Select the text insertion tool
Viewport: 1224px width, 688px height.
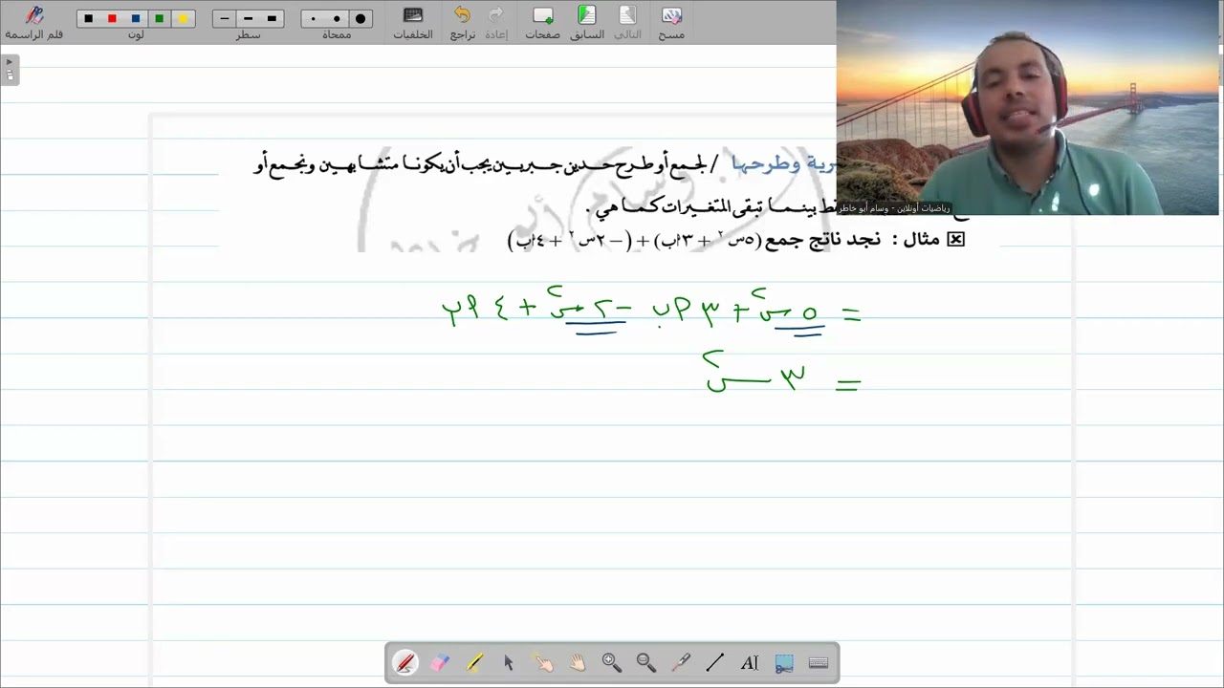tap(750, 662)
